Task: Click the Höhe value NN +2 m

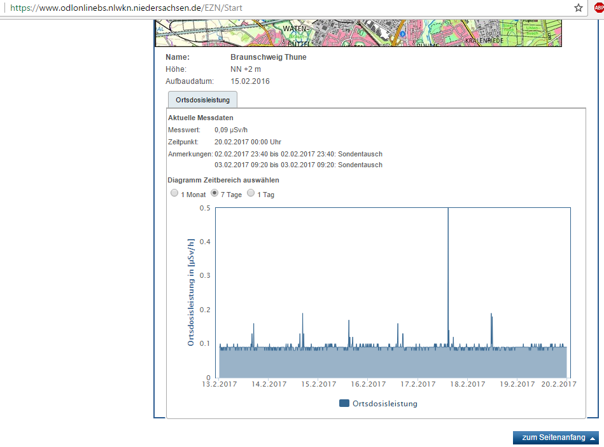Action: (246, 69)
